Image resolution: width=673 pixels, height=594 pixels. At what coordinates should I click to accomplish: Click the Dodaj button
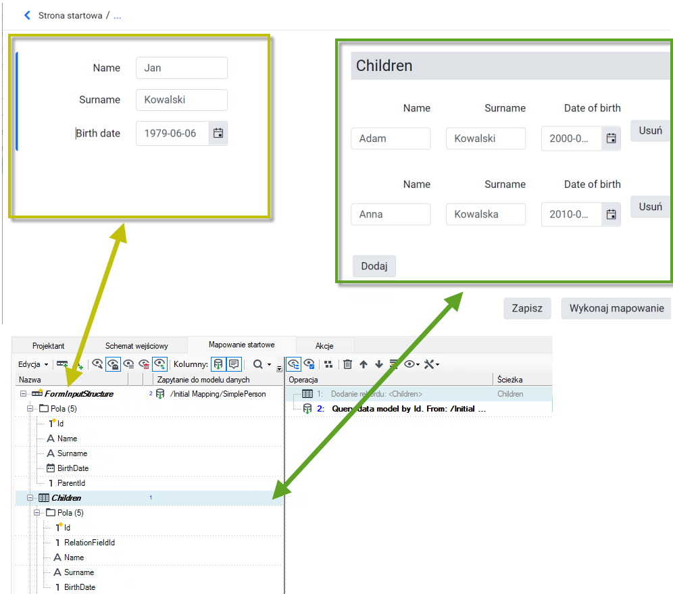point(374,266)
